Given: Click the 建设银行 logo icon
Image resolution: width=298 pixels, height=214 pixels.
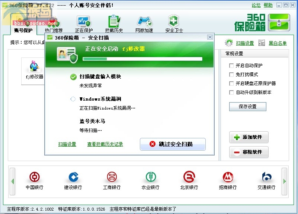Looking at the screenshot, I should coord(73,177).
